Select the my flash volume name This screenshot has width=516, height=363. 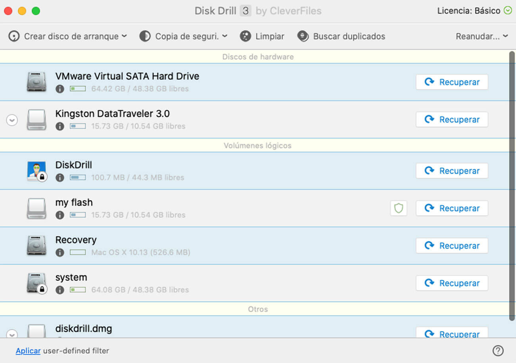click(74, 203)
